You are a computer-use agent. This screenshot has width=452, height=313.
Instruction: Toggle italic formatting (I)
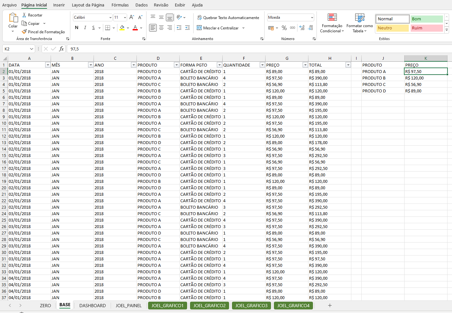point(85,28)
